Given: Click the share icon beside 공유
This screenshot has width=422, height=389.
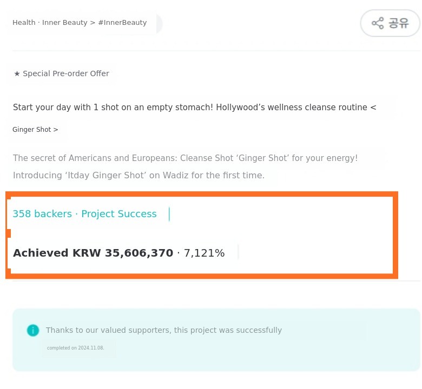Looking at the screenshot, I should [377, 23].
